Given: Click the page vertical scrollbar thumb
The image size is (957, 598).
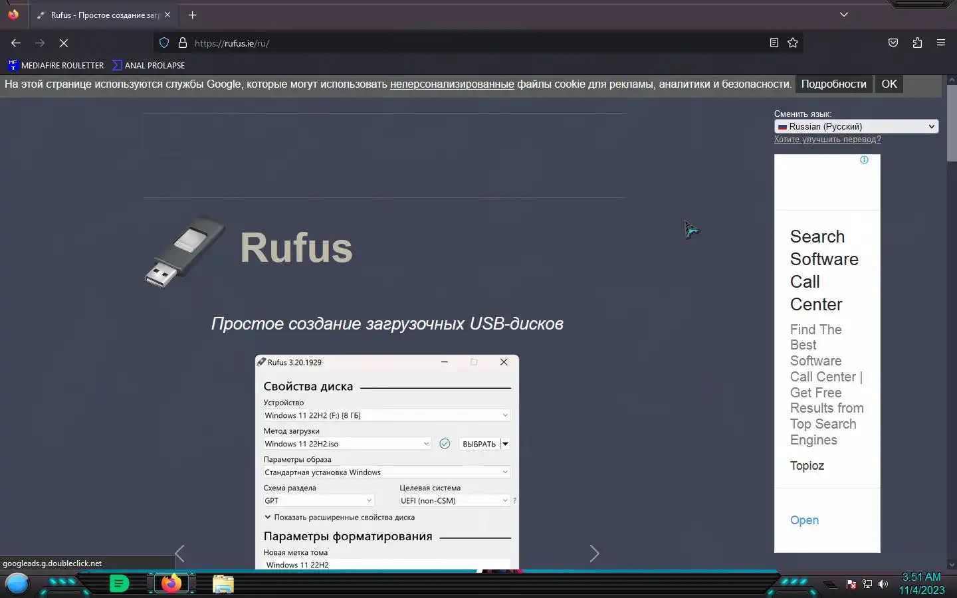Looking at the screenshot, I should coord(952,123).
